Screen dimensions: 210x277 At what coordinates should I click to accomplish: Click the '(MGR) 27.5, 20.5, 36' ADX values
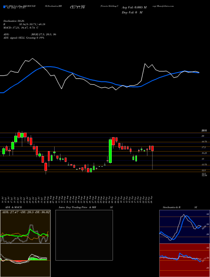44,34
